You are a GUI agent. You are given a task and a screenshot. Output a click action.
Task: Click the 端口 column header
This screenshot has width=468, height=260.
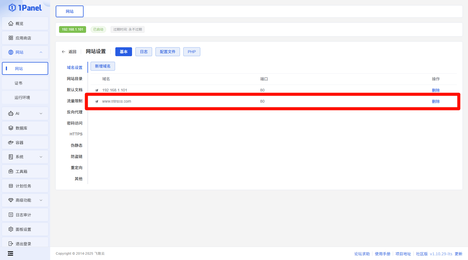pos(264,79)
